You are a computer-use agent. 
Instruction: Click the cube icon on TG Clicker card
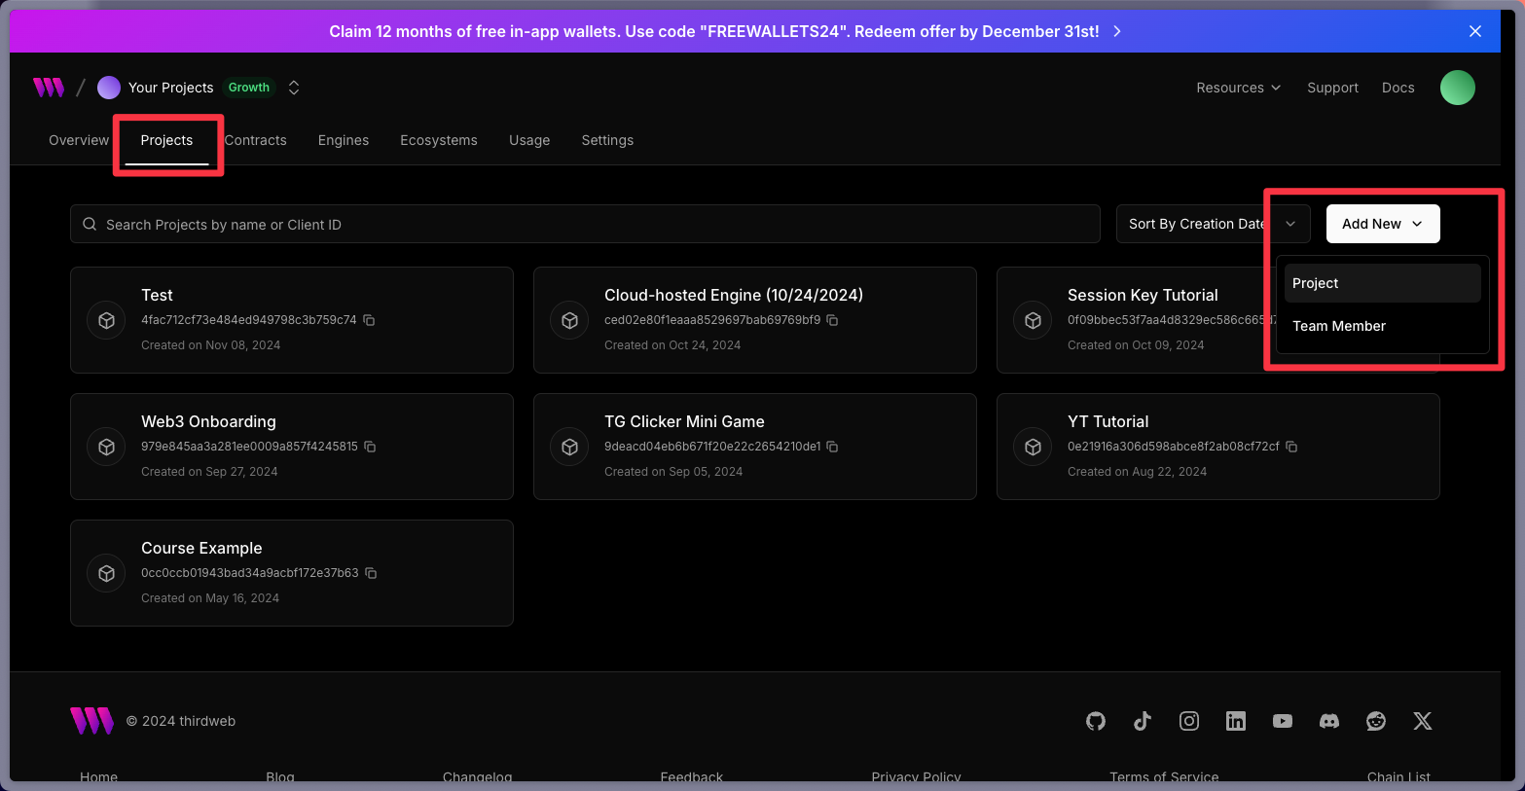tap(570, 447)
